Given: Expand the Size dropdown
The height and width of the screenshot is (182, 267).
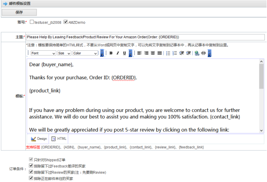Looking at the screenshot, I should [64, 53].
